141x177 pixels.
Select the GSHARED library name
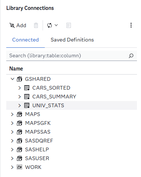pos(38,79)
